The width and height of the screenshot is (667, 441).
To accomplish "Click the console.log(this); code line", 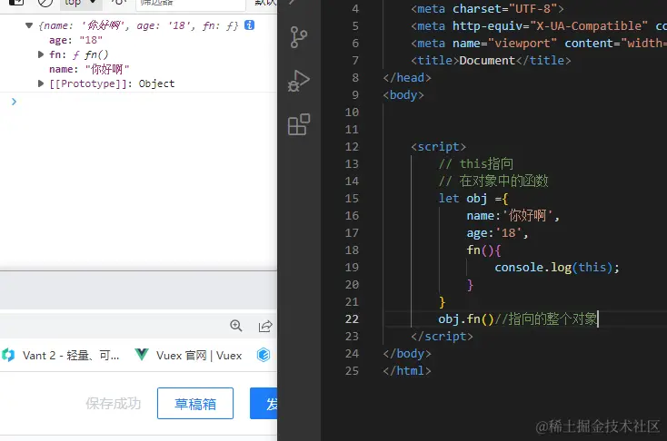I will tap(557, 268).
